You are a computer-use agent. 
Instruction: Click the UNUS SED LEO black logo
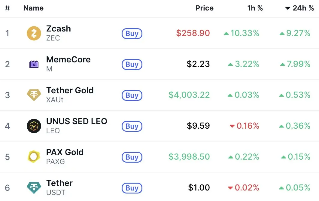(34, 126)
